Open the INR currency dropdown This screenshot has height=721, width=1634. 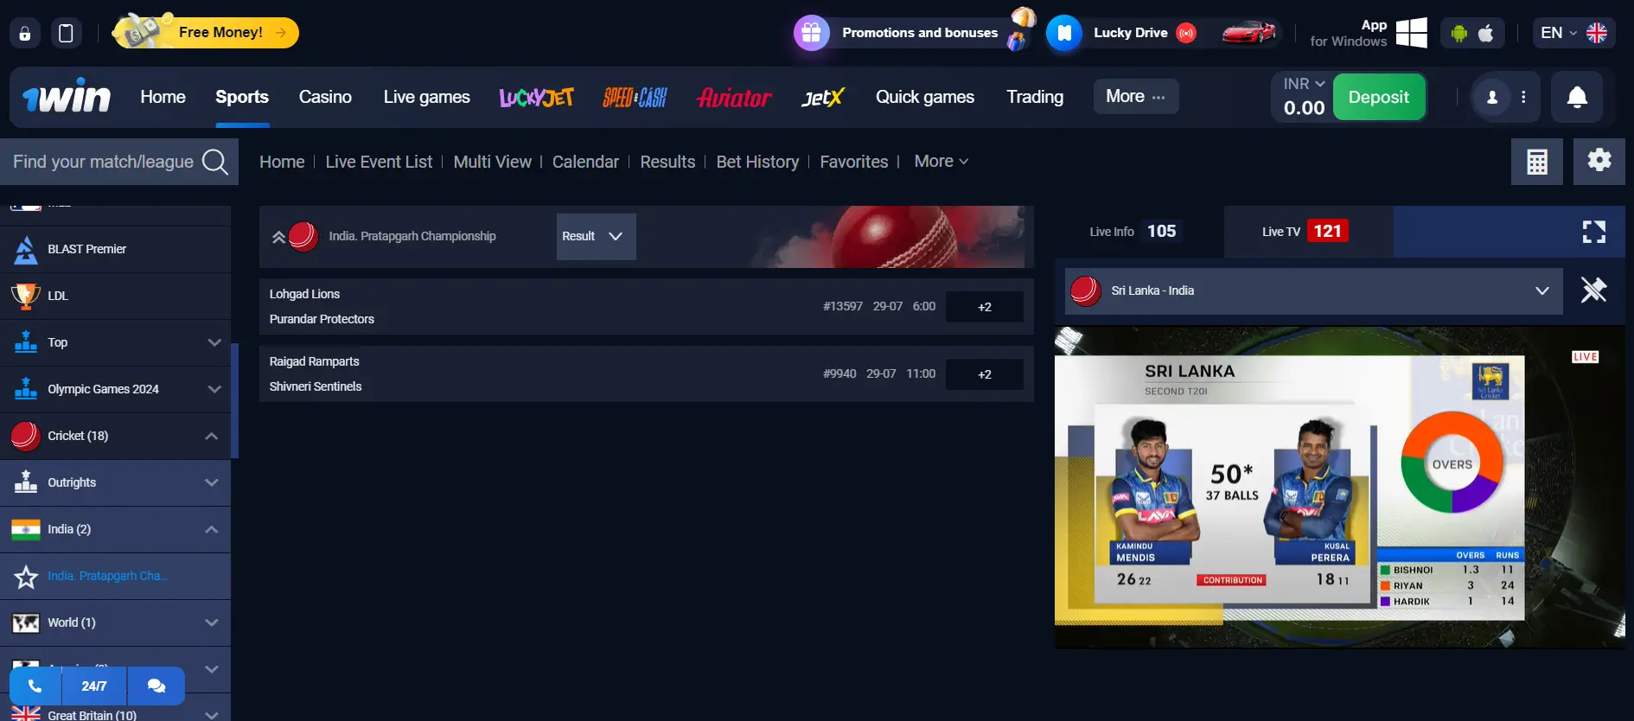1304,84
